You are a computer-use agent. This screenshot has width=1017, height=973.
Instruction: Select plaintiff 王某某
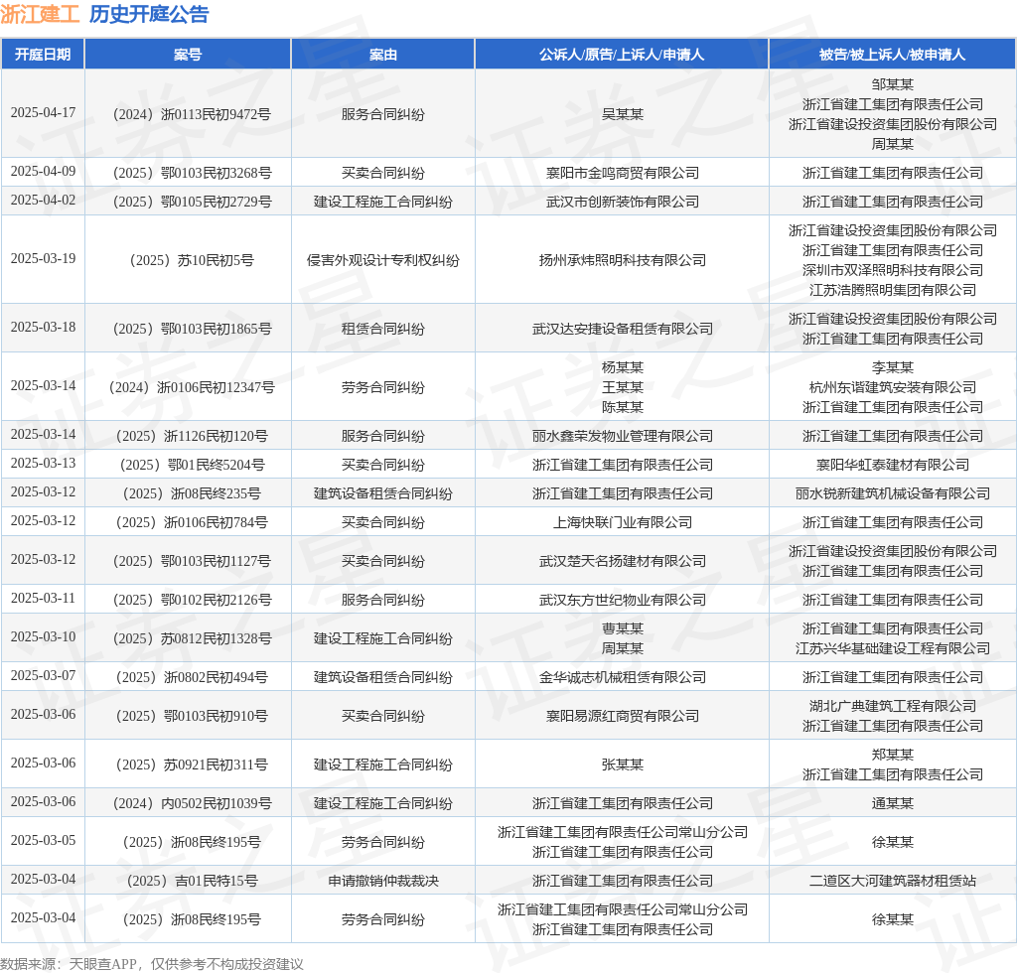tap(622, 387)
